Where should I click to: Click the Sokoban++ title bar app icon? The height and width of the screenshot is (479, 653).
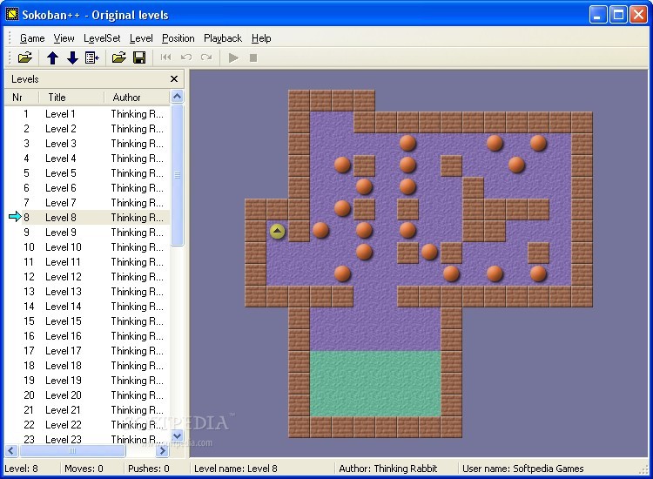click(12, 15)
